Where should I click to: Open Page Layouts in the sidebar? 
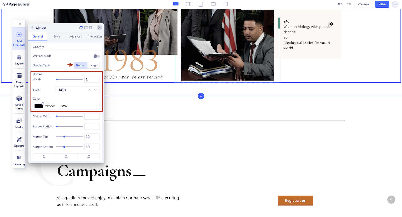(19, 80)
